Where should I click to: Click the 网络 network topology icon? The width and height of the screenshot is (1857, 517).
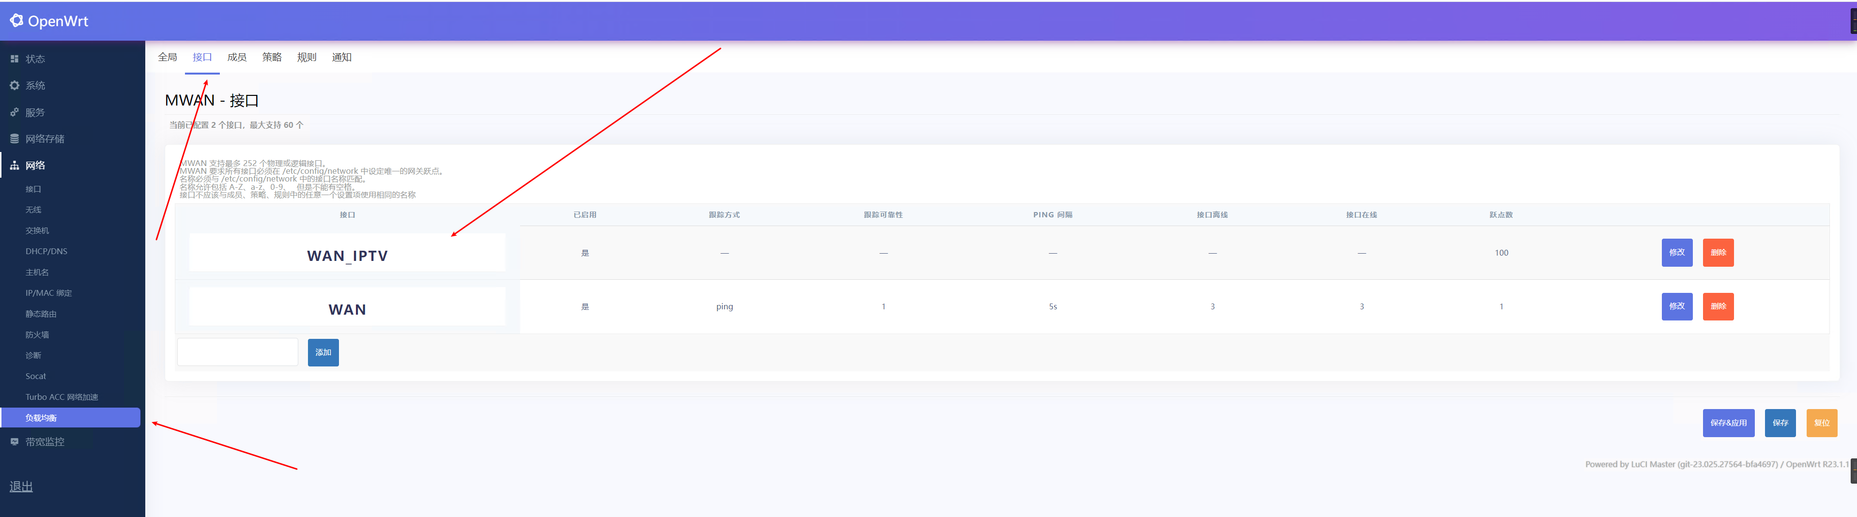pos(15,165)
